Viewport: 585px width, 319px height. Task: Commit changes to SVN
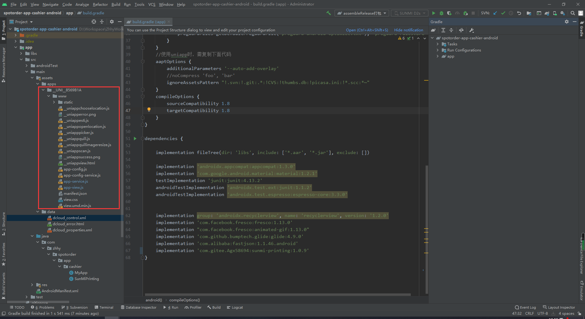click(503, 13)
